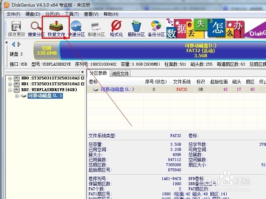Collapse the RD2 USBFLASHDRIVE tree node
This screenshot has width=266, height=199.
click(x=10, y=90)
